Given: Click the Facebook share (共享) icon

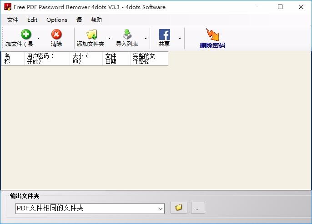Looking at the screenshot, I should pyautogui.click(x=164, y=35).
